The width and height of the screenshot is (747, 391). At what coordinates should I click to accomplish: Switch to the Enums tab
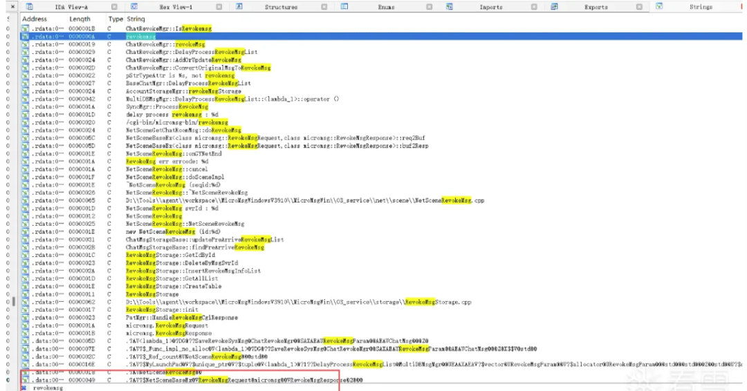(x=386, y=7)
